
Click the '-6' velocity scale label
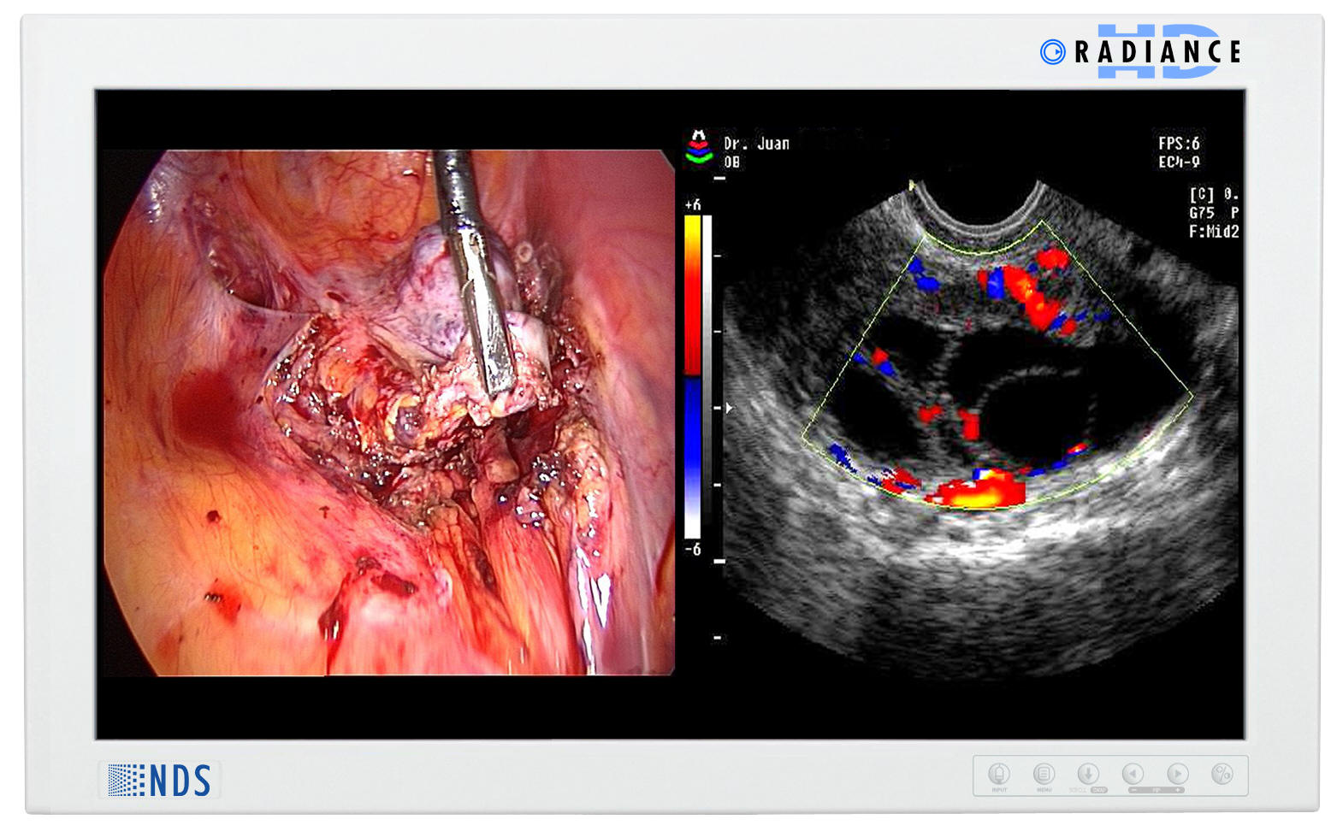tap(693, 550)
